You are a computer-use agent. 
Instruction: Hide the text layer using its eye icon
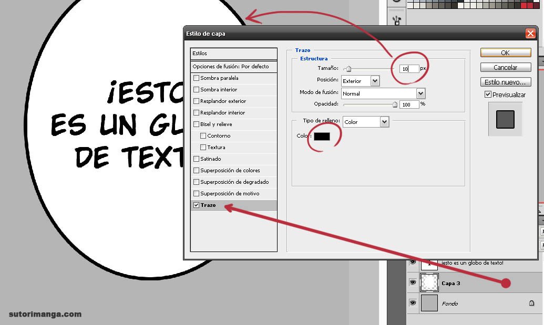click(x=413, y=262)
